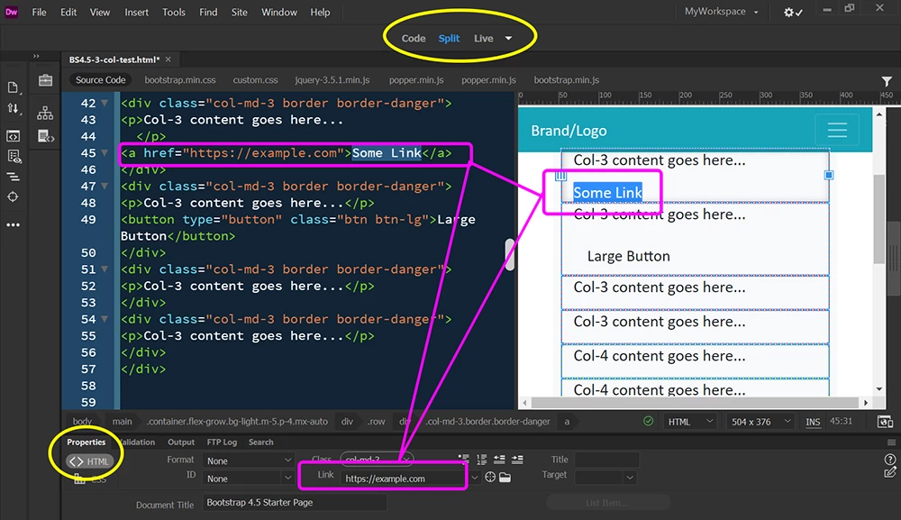901x520 pixels.
Task: Open the ID dropdown set to None
Action: 249,479
